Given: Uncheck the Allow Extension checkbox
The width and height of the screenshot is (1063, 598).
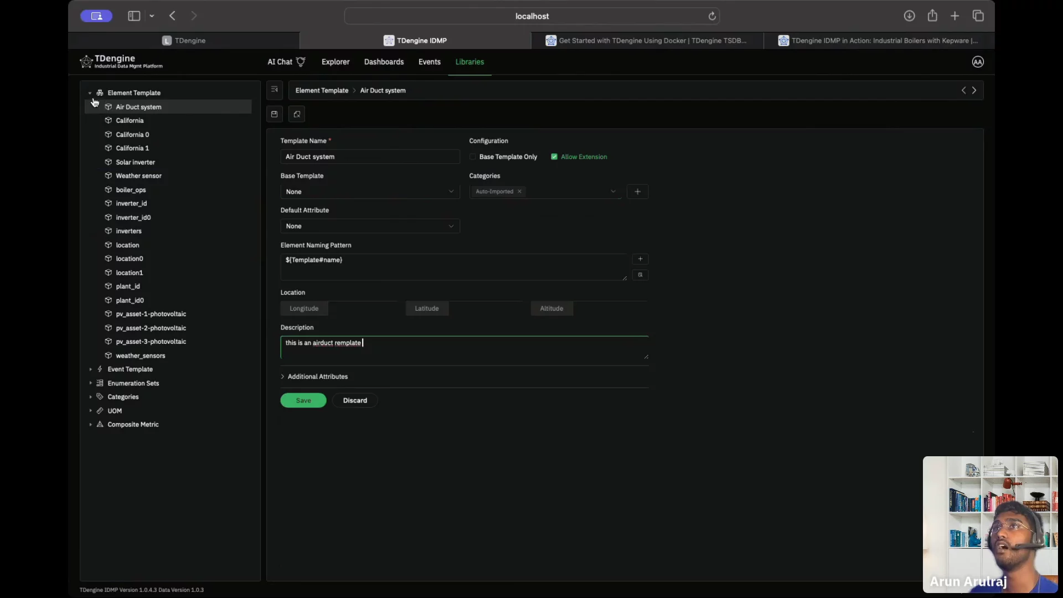Looking at the screenshot, I should point(554,157).
